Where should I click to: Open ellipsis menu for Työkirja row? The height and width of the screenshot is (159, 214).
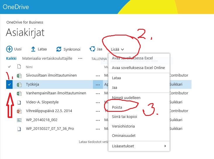click(x=97, y=84)
